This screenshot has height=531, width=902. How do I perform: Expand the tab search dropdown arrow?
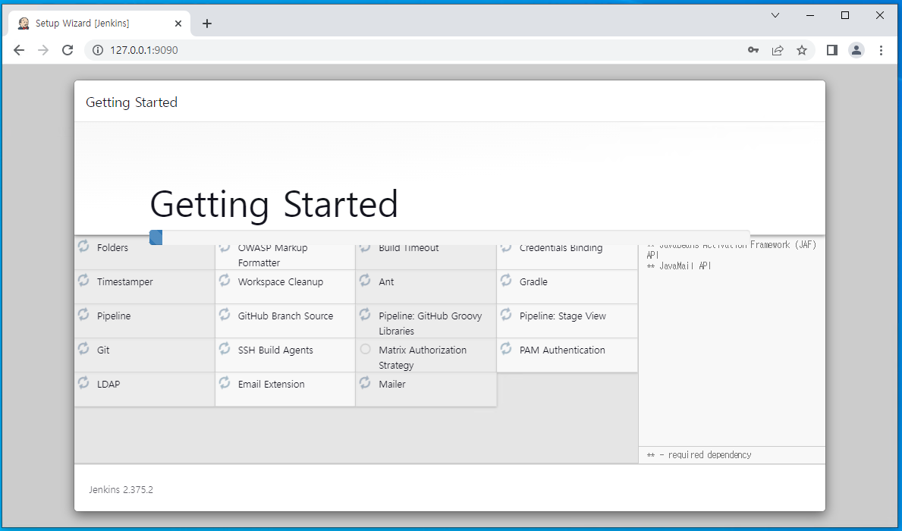pos(775,15)
